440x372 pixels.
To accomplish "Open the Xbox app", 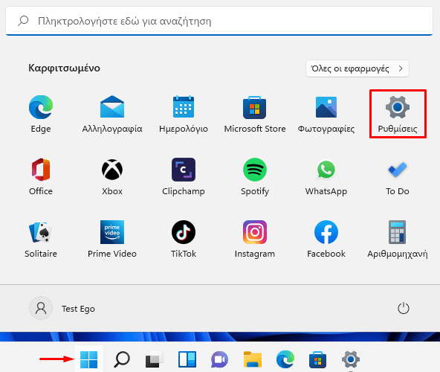I will coord(112,177).
